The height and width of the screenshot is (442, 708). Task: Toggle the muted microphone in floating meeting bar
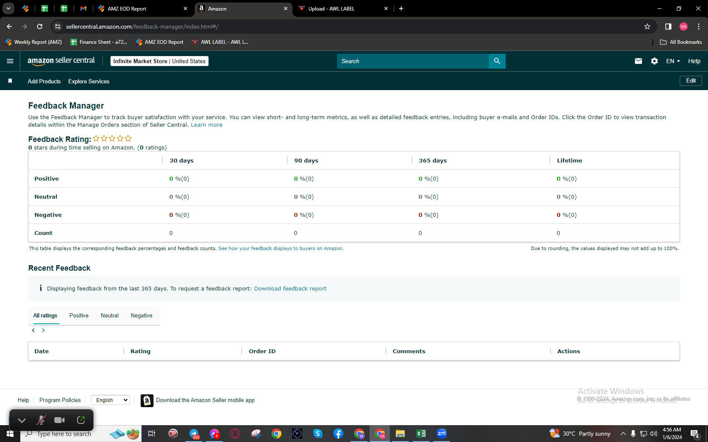click(x=41, y=420)
